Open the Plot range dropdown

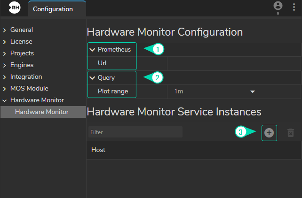214,91
